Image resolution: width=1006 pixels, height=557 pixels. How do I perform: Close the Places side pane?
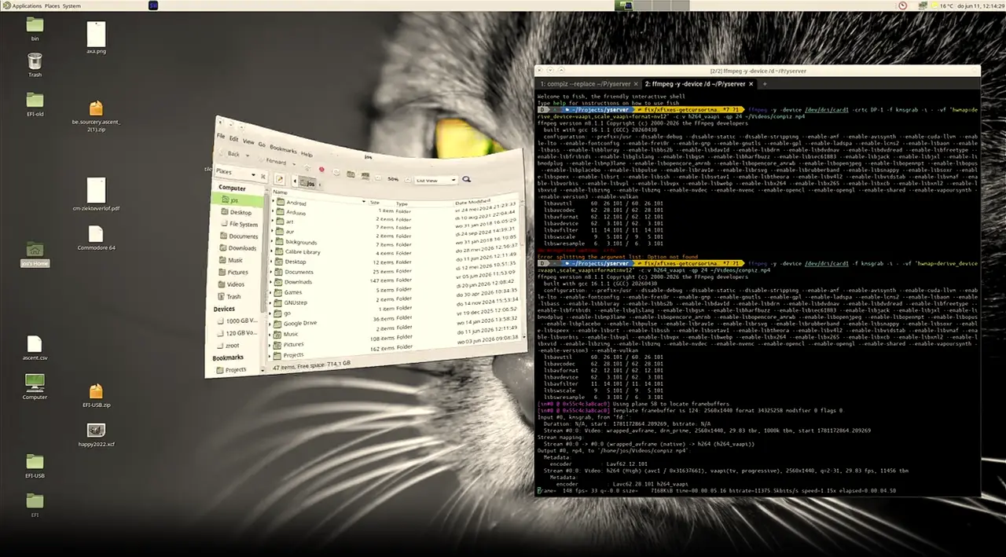(263, 176)
